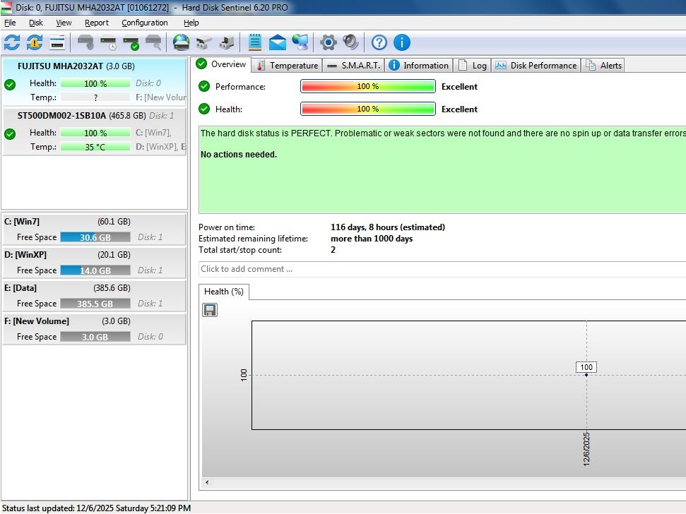Screen dimensions: 686x514
Task: Open the blue notepad report icon
Action: click(x=255, y=42)
